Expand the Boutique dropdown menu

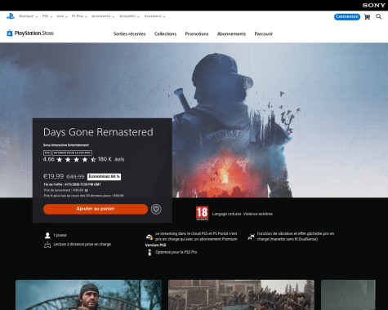29,16
